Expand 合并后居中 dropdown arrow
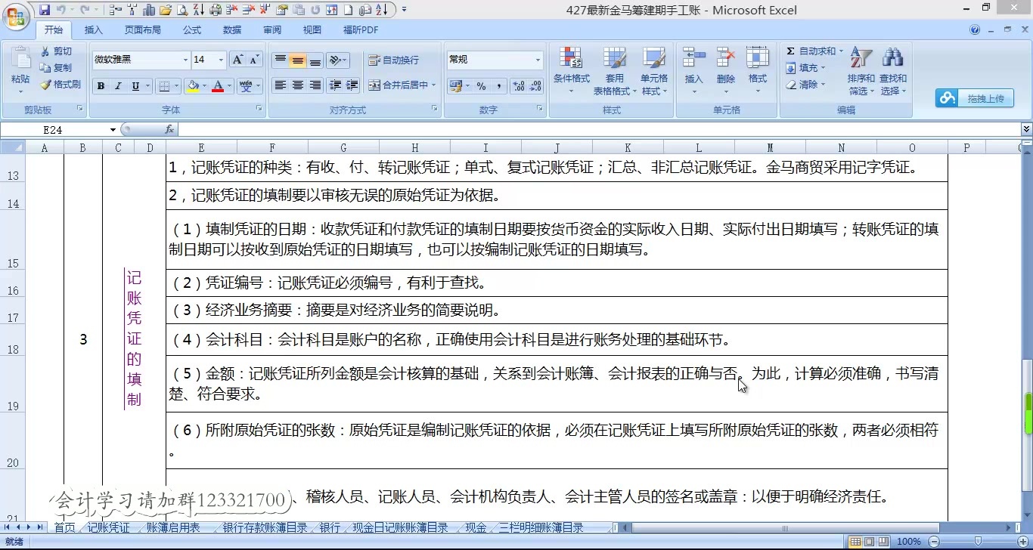This screenshot has width=1033, height=550. coord(434,85)
